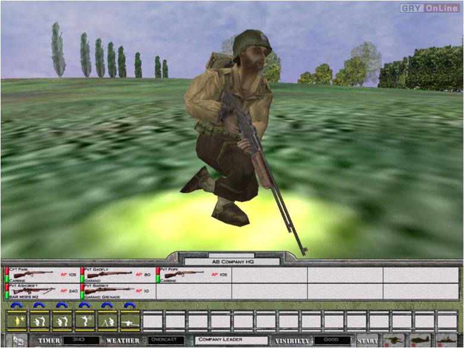Click the Timer label
Image resolution: width=464 pixels, height=348 pixels.
point(49,341)
